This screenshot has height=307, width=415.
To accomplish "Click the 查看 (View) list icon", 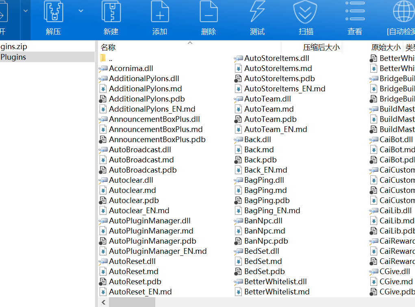I will (355, 12).
